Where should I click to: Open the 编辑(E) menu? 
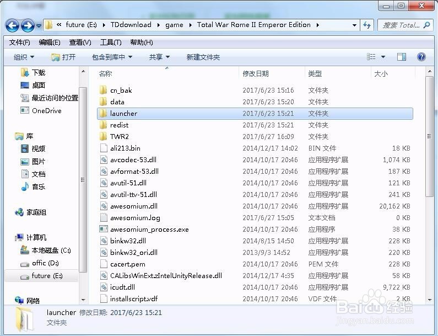click(50, 42)
